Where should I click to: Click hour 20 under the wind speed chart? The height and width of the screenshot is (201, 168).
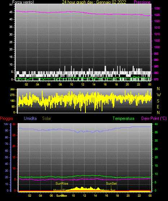(x=127, y=84)
